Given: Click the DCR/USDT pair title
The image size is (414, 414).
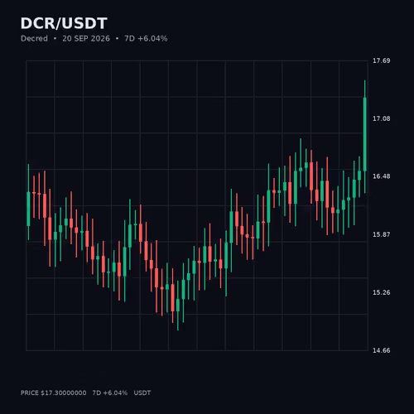Looking at the screenshot, I should (64, 23).
